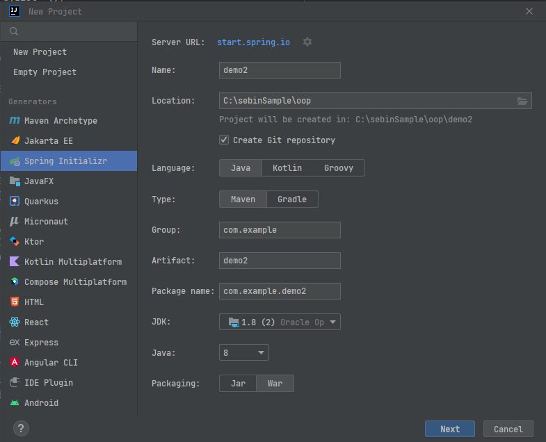Image resolution: width=546 pixels, height=442 pixels.
Task: Click the generator search field
Action: tap(69, 31)
